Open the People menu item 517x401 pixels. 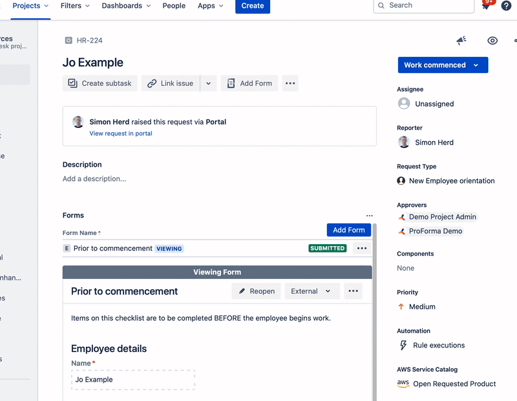tap(174, 6)
